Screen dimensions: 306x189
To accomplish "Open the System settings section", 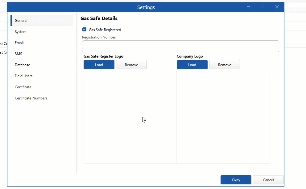I will point(20,31).
